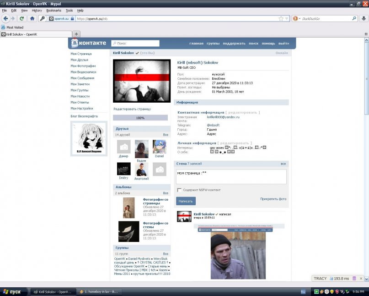Go to the browser Home icon
The image size is (369, 296).
[x=32, y=18]
